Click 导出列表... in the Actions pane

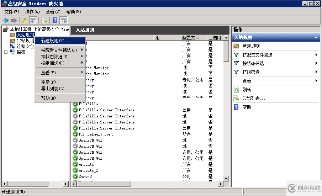coord(254,98)
